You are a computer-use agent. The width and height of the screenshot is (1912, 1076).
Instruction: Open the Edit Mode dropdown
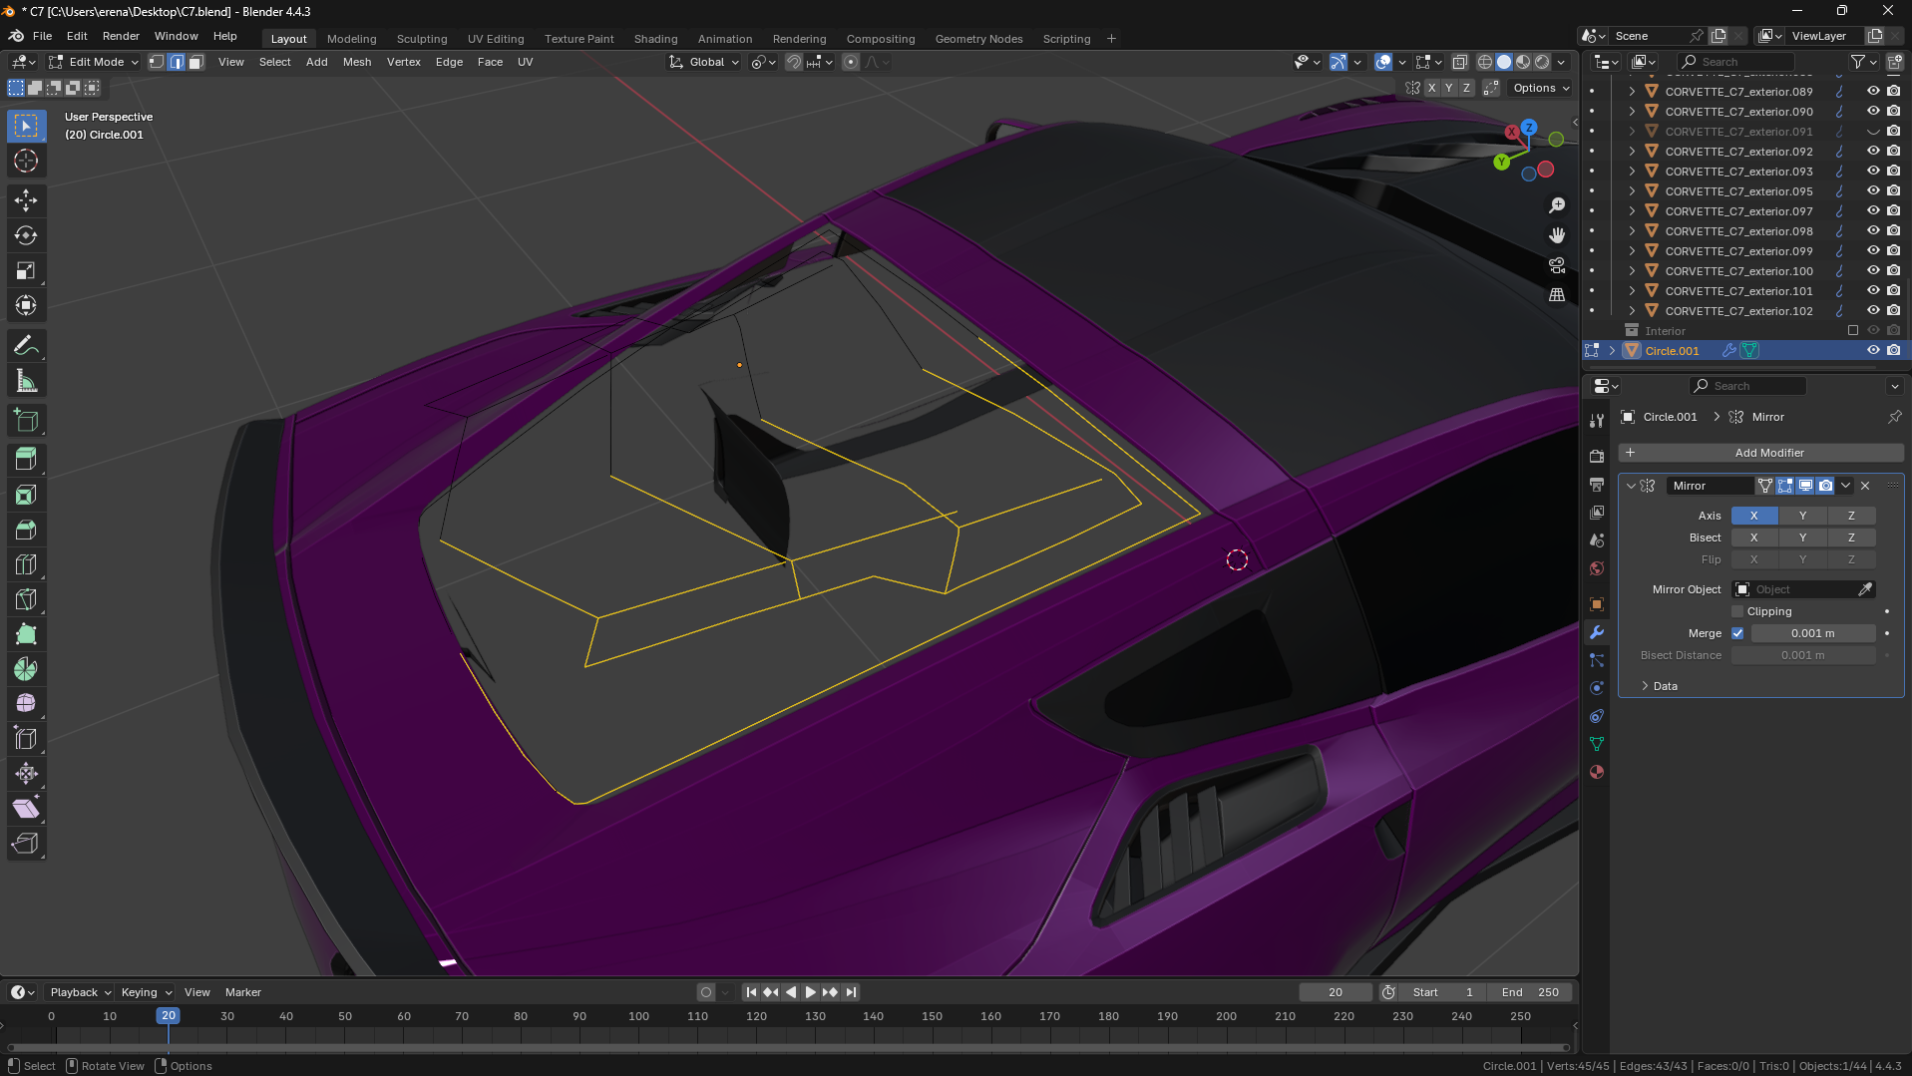(x=95, y=62)
